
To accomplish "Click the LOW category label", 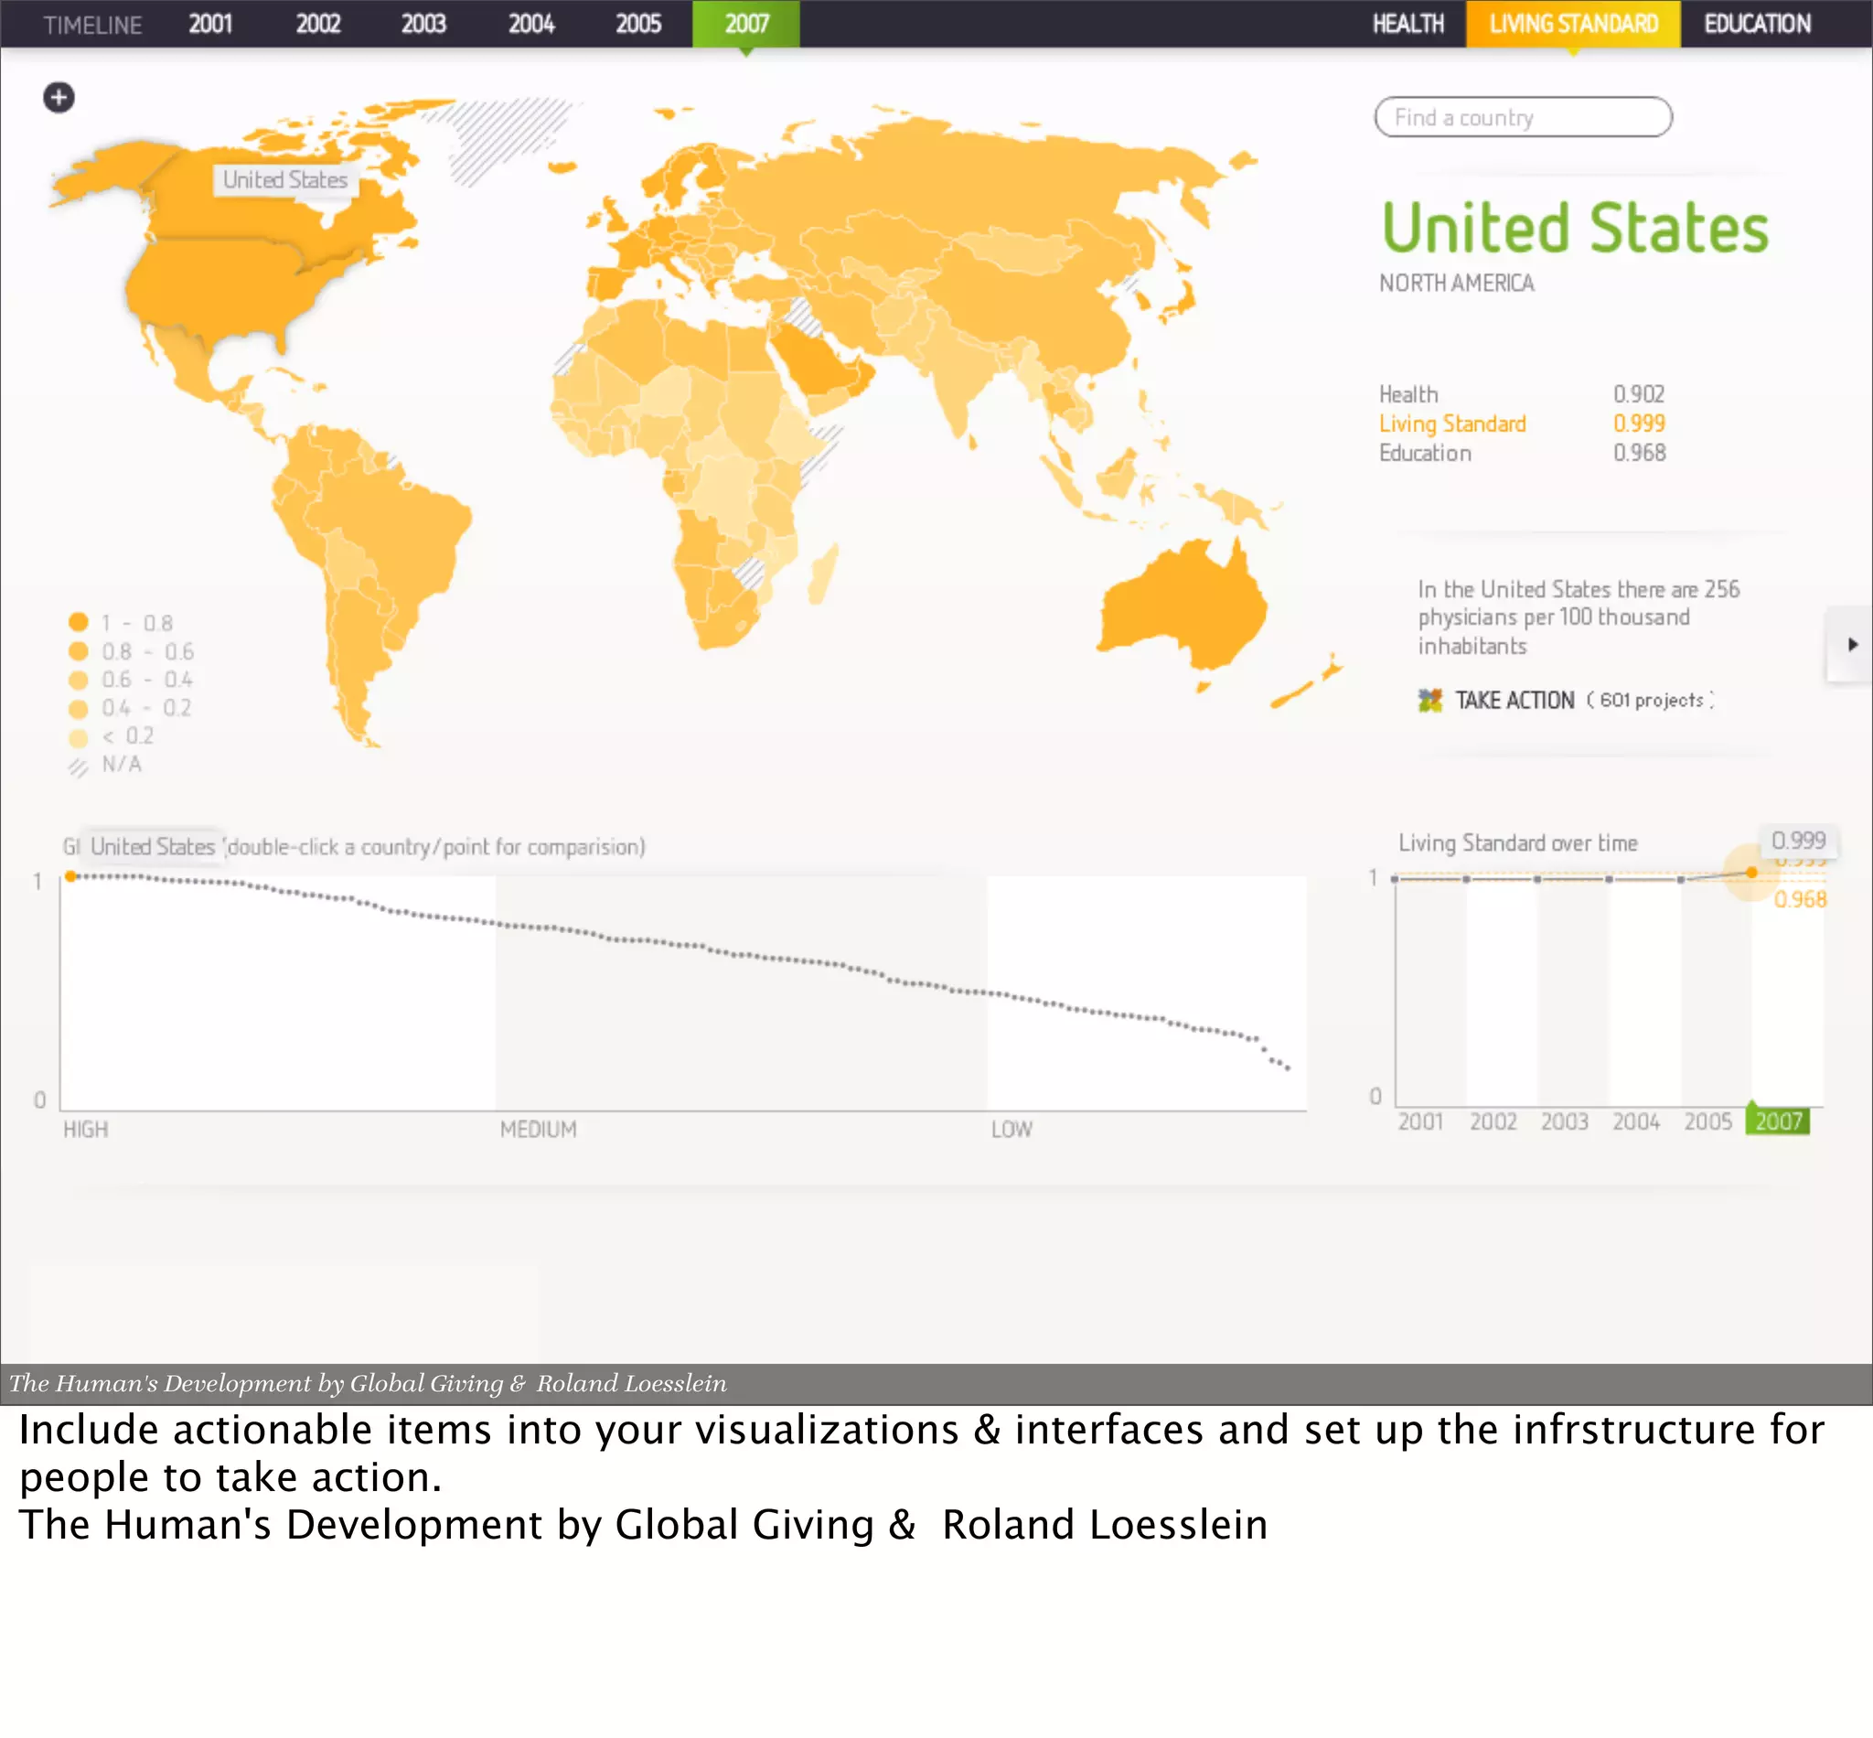I will (1011, 1130).
